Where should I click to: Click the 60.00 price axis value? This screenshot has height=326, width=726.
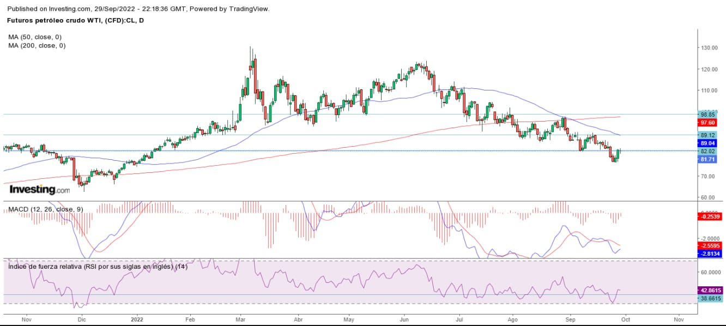point(708,197)
